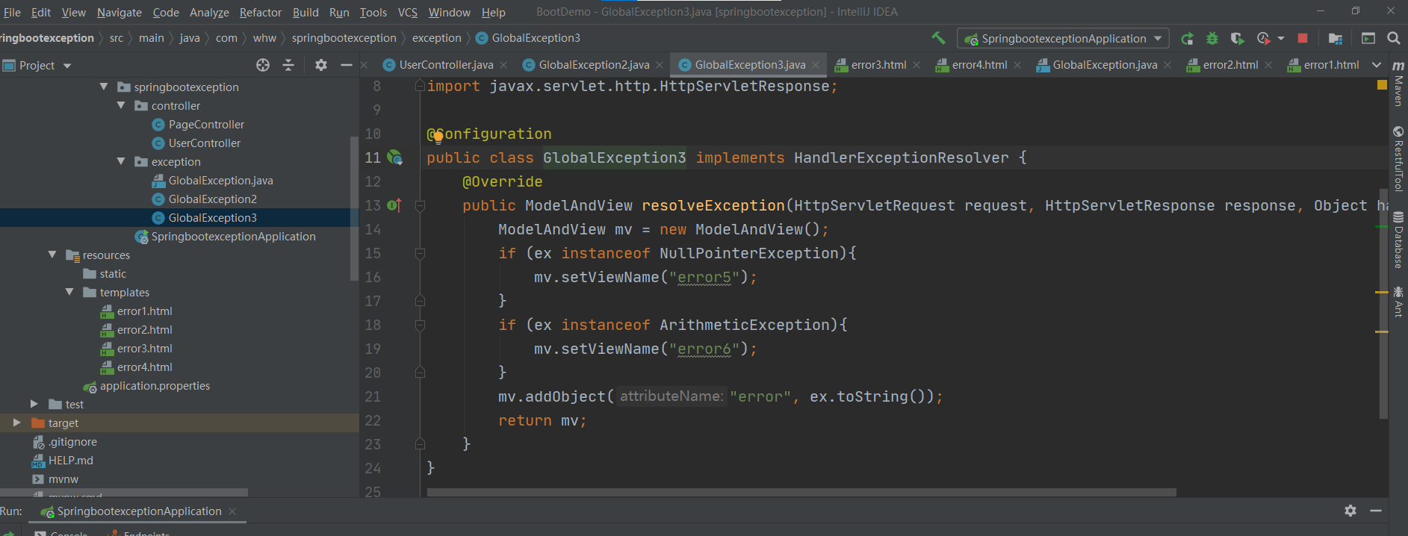Fold resolveException method at line 13
Screen dimensions: 1408x536
click(x=420, y=205)
